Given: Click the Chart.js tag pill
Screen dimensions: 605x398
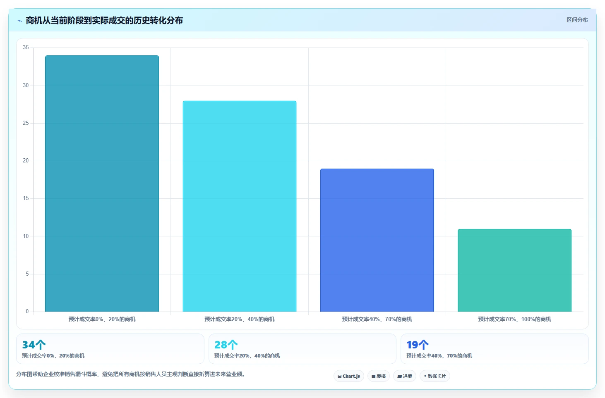Looking at the screenshot, I should tap(349, 376).
